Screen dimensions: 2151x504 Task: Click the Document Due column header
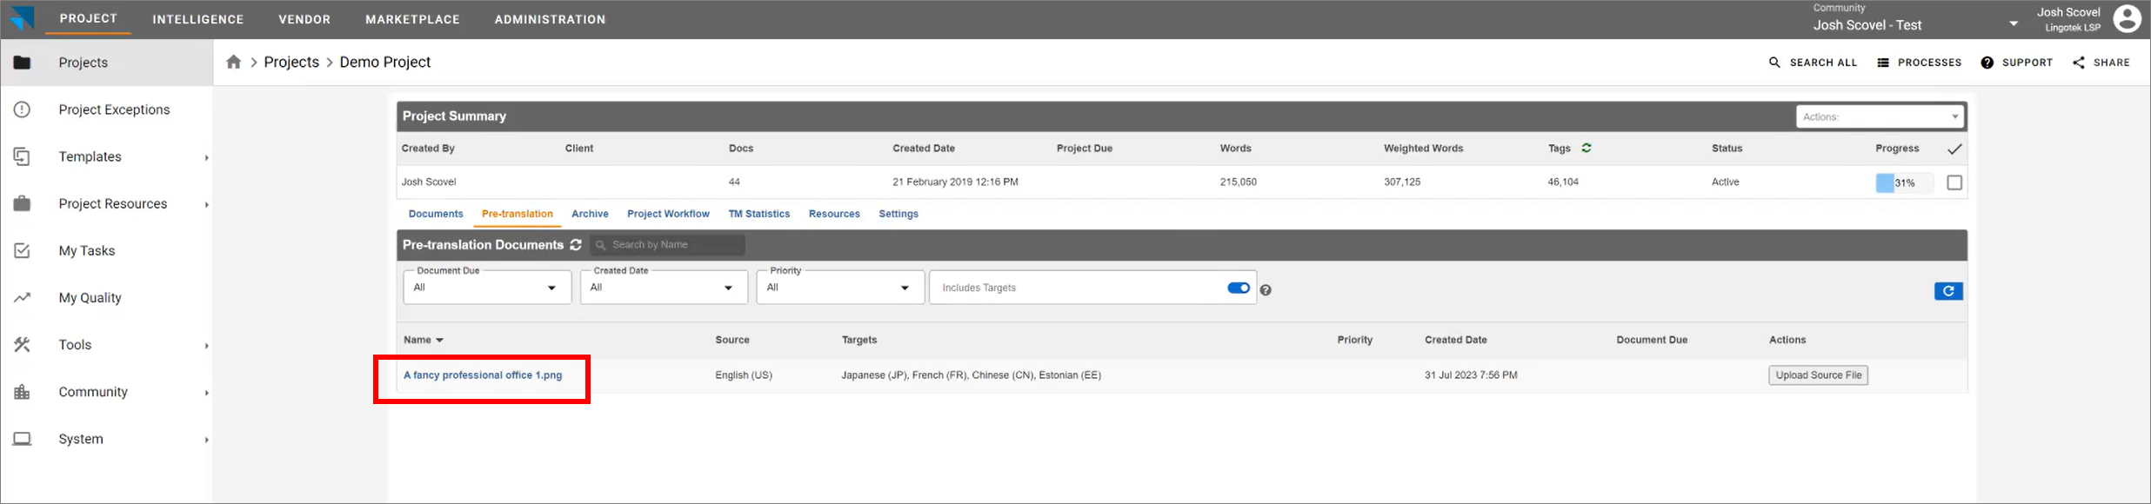pyautogui.click(x=1652, y=340)
